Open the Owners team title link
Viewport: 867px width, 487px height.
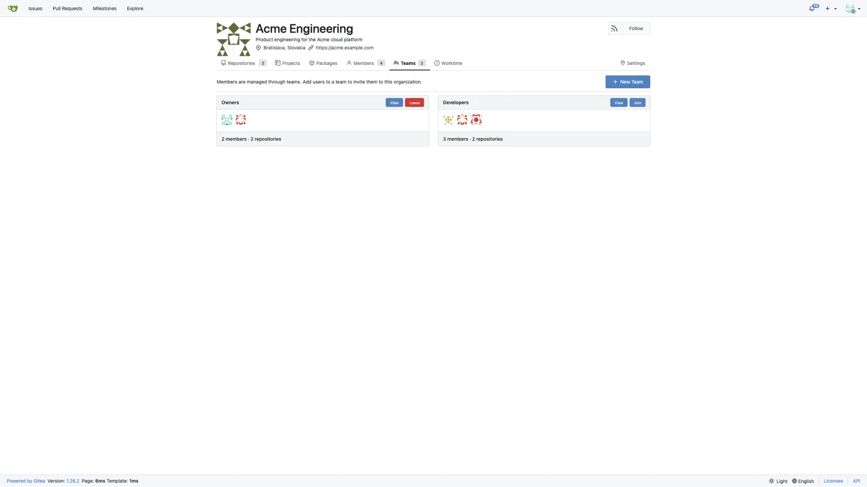[230, 103]
